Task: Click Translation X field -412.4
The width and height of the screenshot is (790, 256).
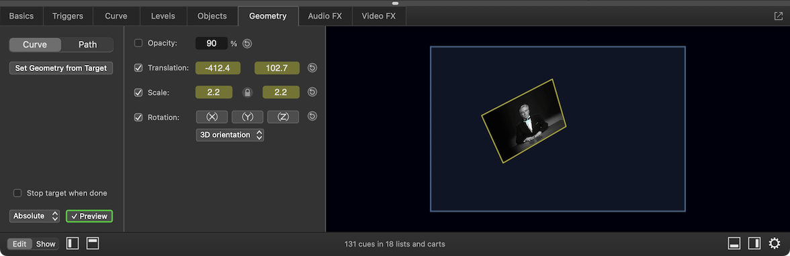Action: pos(218,68)
